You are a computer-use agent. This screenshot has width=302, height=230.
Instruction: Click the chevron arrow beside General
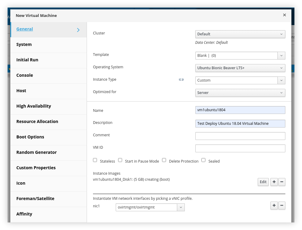[x=78, y=30]
